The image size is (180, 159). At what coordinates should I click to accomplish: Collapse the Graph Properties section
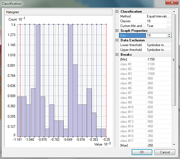coord(117,31)
